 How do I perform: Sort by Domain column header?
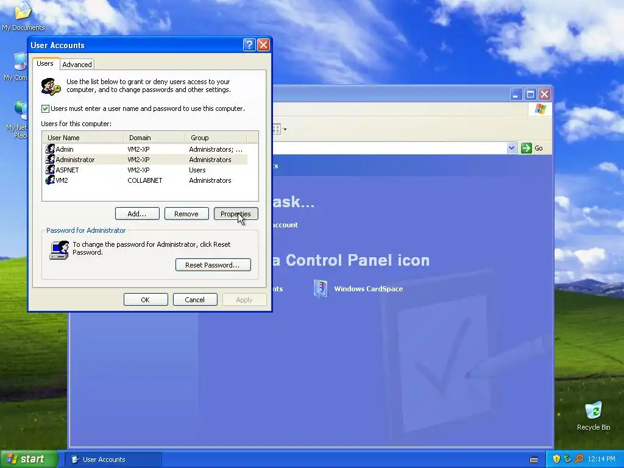[154, 138]
